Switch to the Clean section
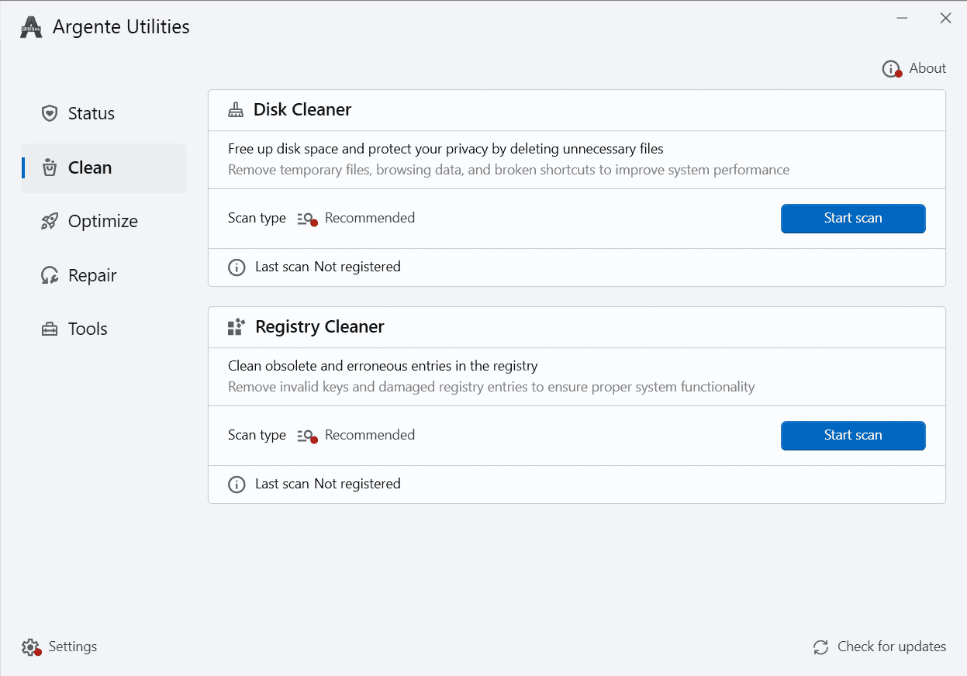The image size is (967, 676). click(90, 168)
